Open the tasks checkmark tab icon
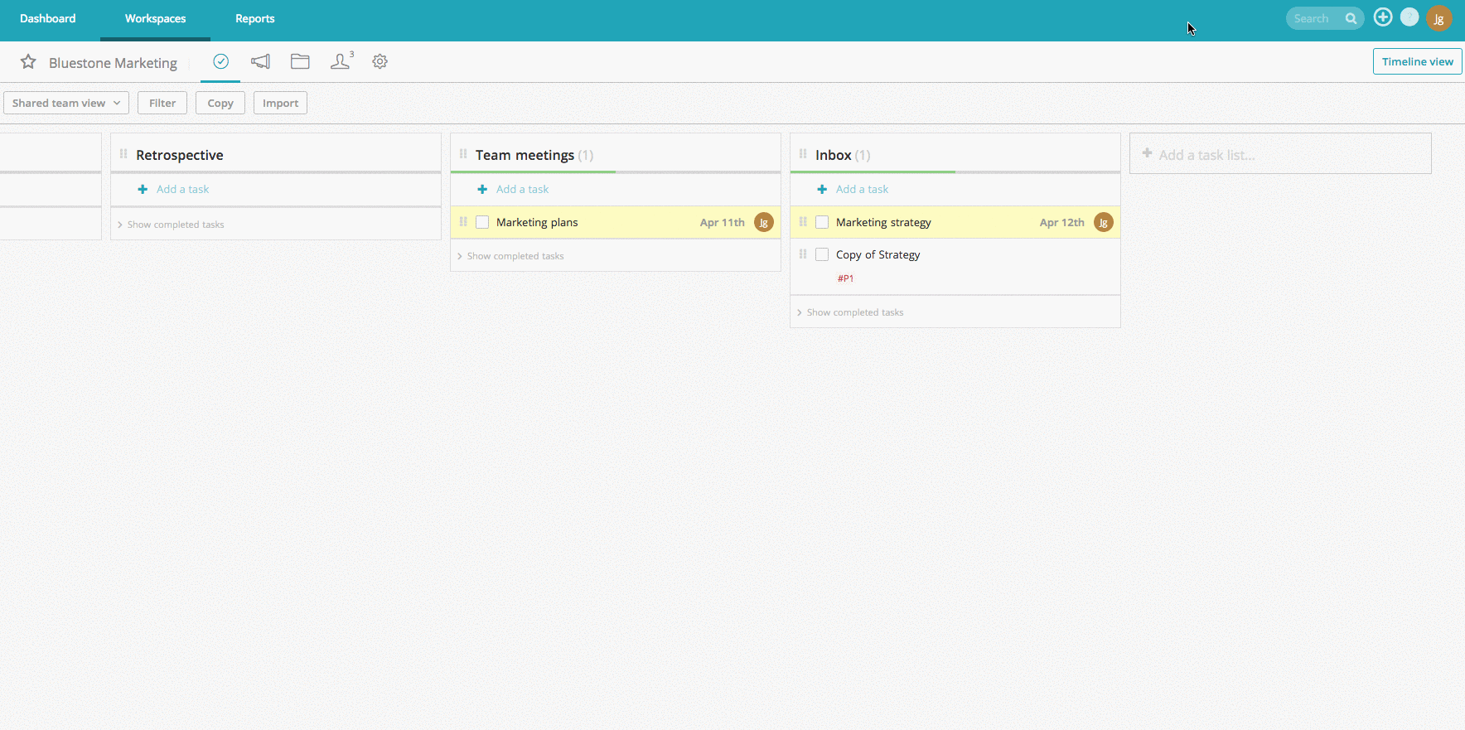Viewport: 1465px width, 730px height. point(220,61)
